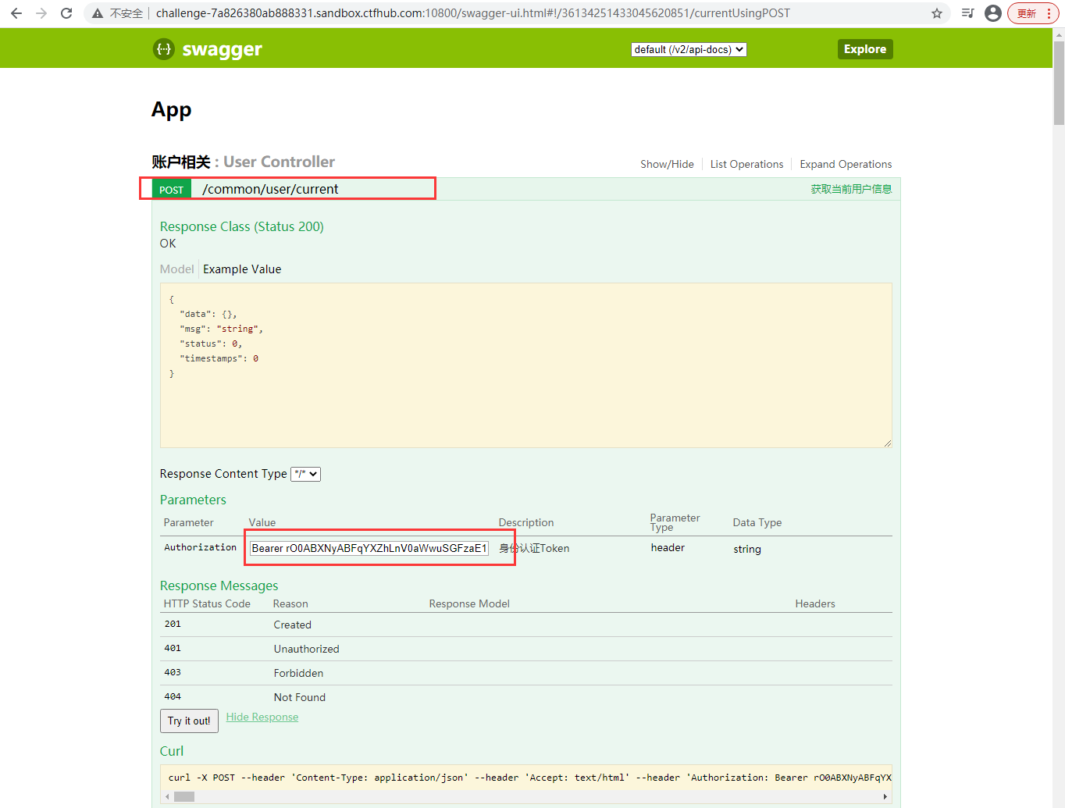Click the '401' status code cell
The image size is (1065, 808).
coord(173,648)
